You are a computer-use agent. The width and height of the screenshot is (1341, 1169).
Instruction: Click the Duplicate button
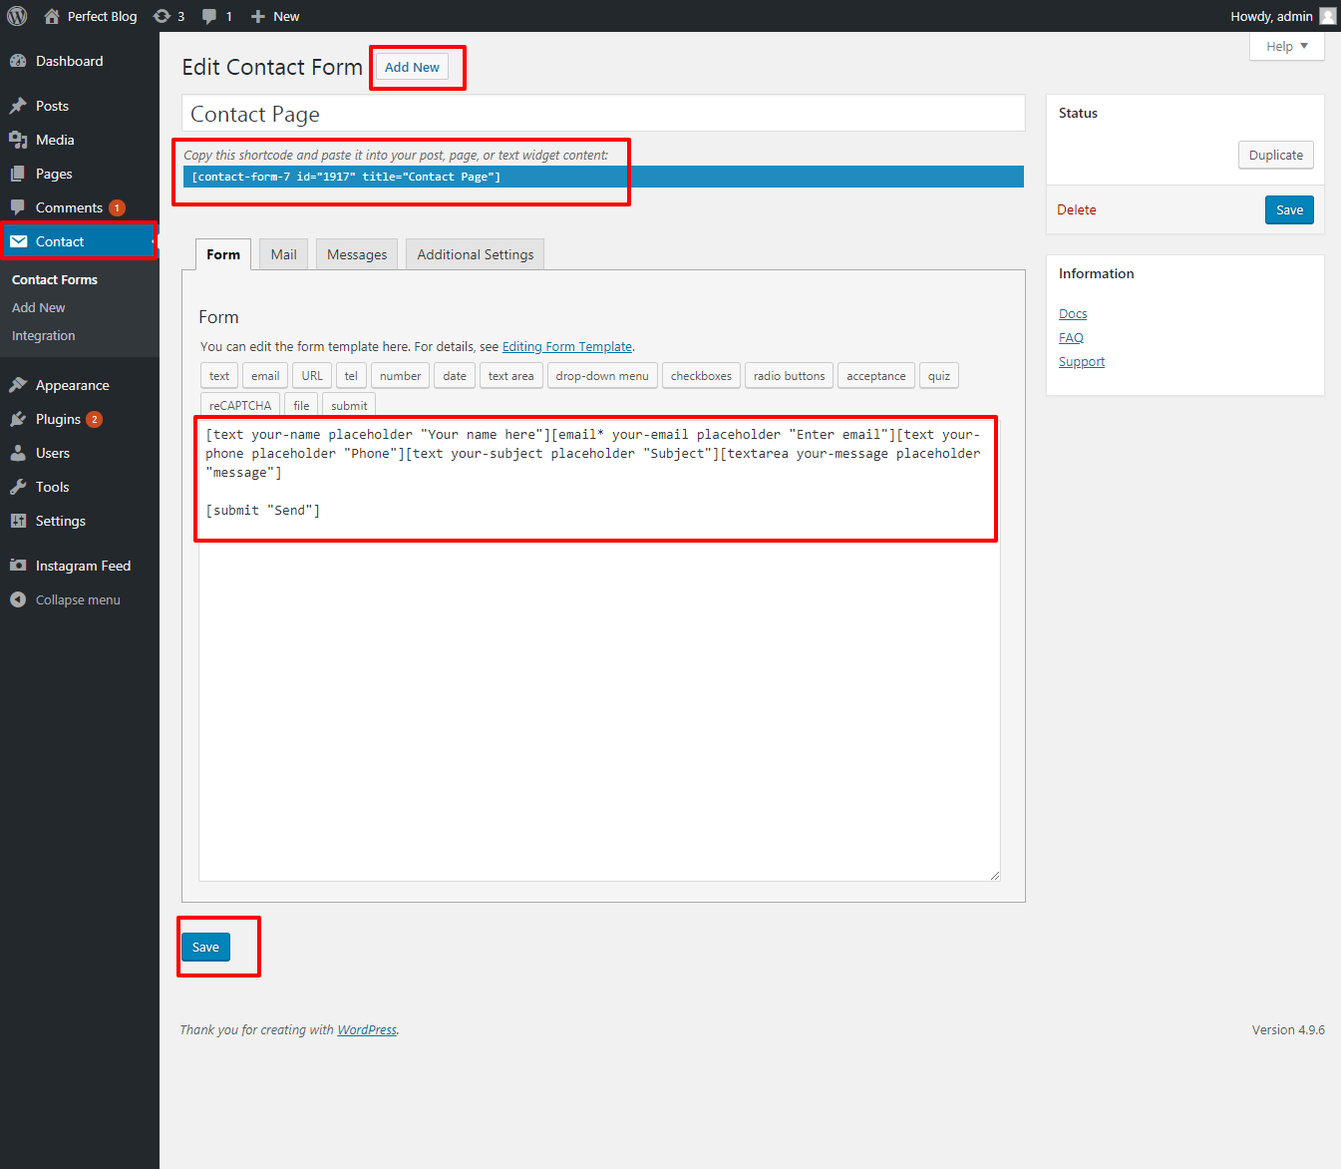point(1275,155)
